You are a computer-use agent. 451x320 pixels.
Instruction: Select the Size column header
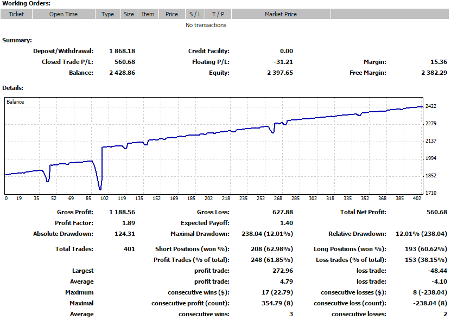point(129,14)
